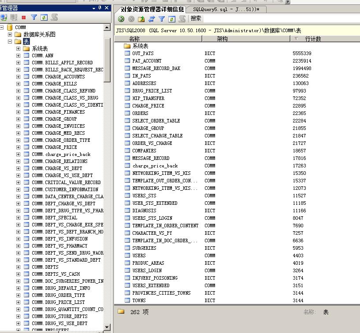The width and height of the screenshot is (360, 333).
Task: Select the HIP_TRANSFER table row
Action: (x=148, y=98)
